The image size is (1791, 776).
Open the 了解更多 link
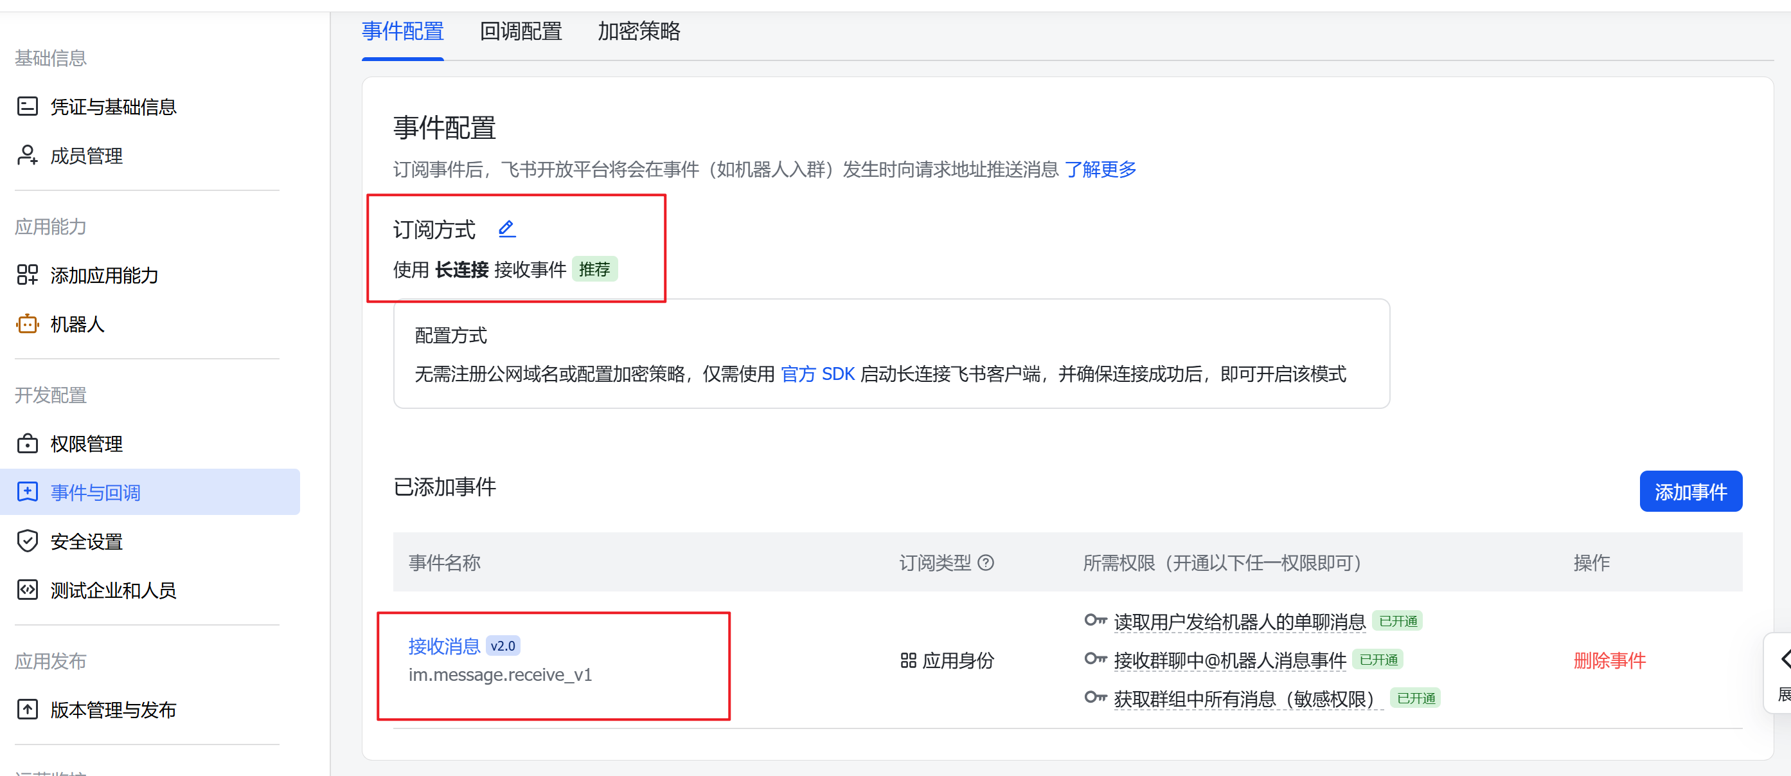point(1100,169)
